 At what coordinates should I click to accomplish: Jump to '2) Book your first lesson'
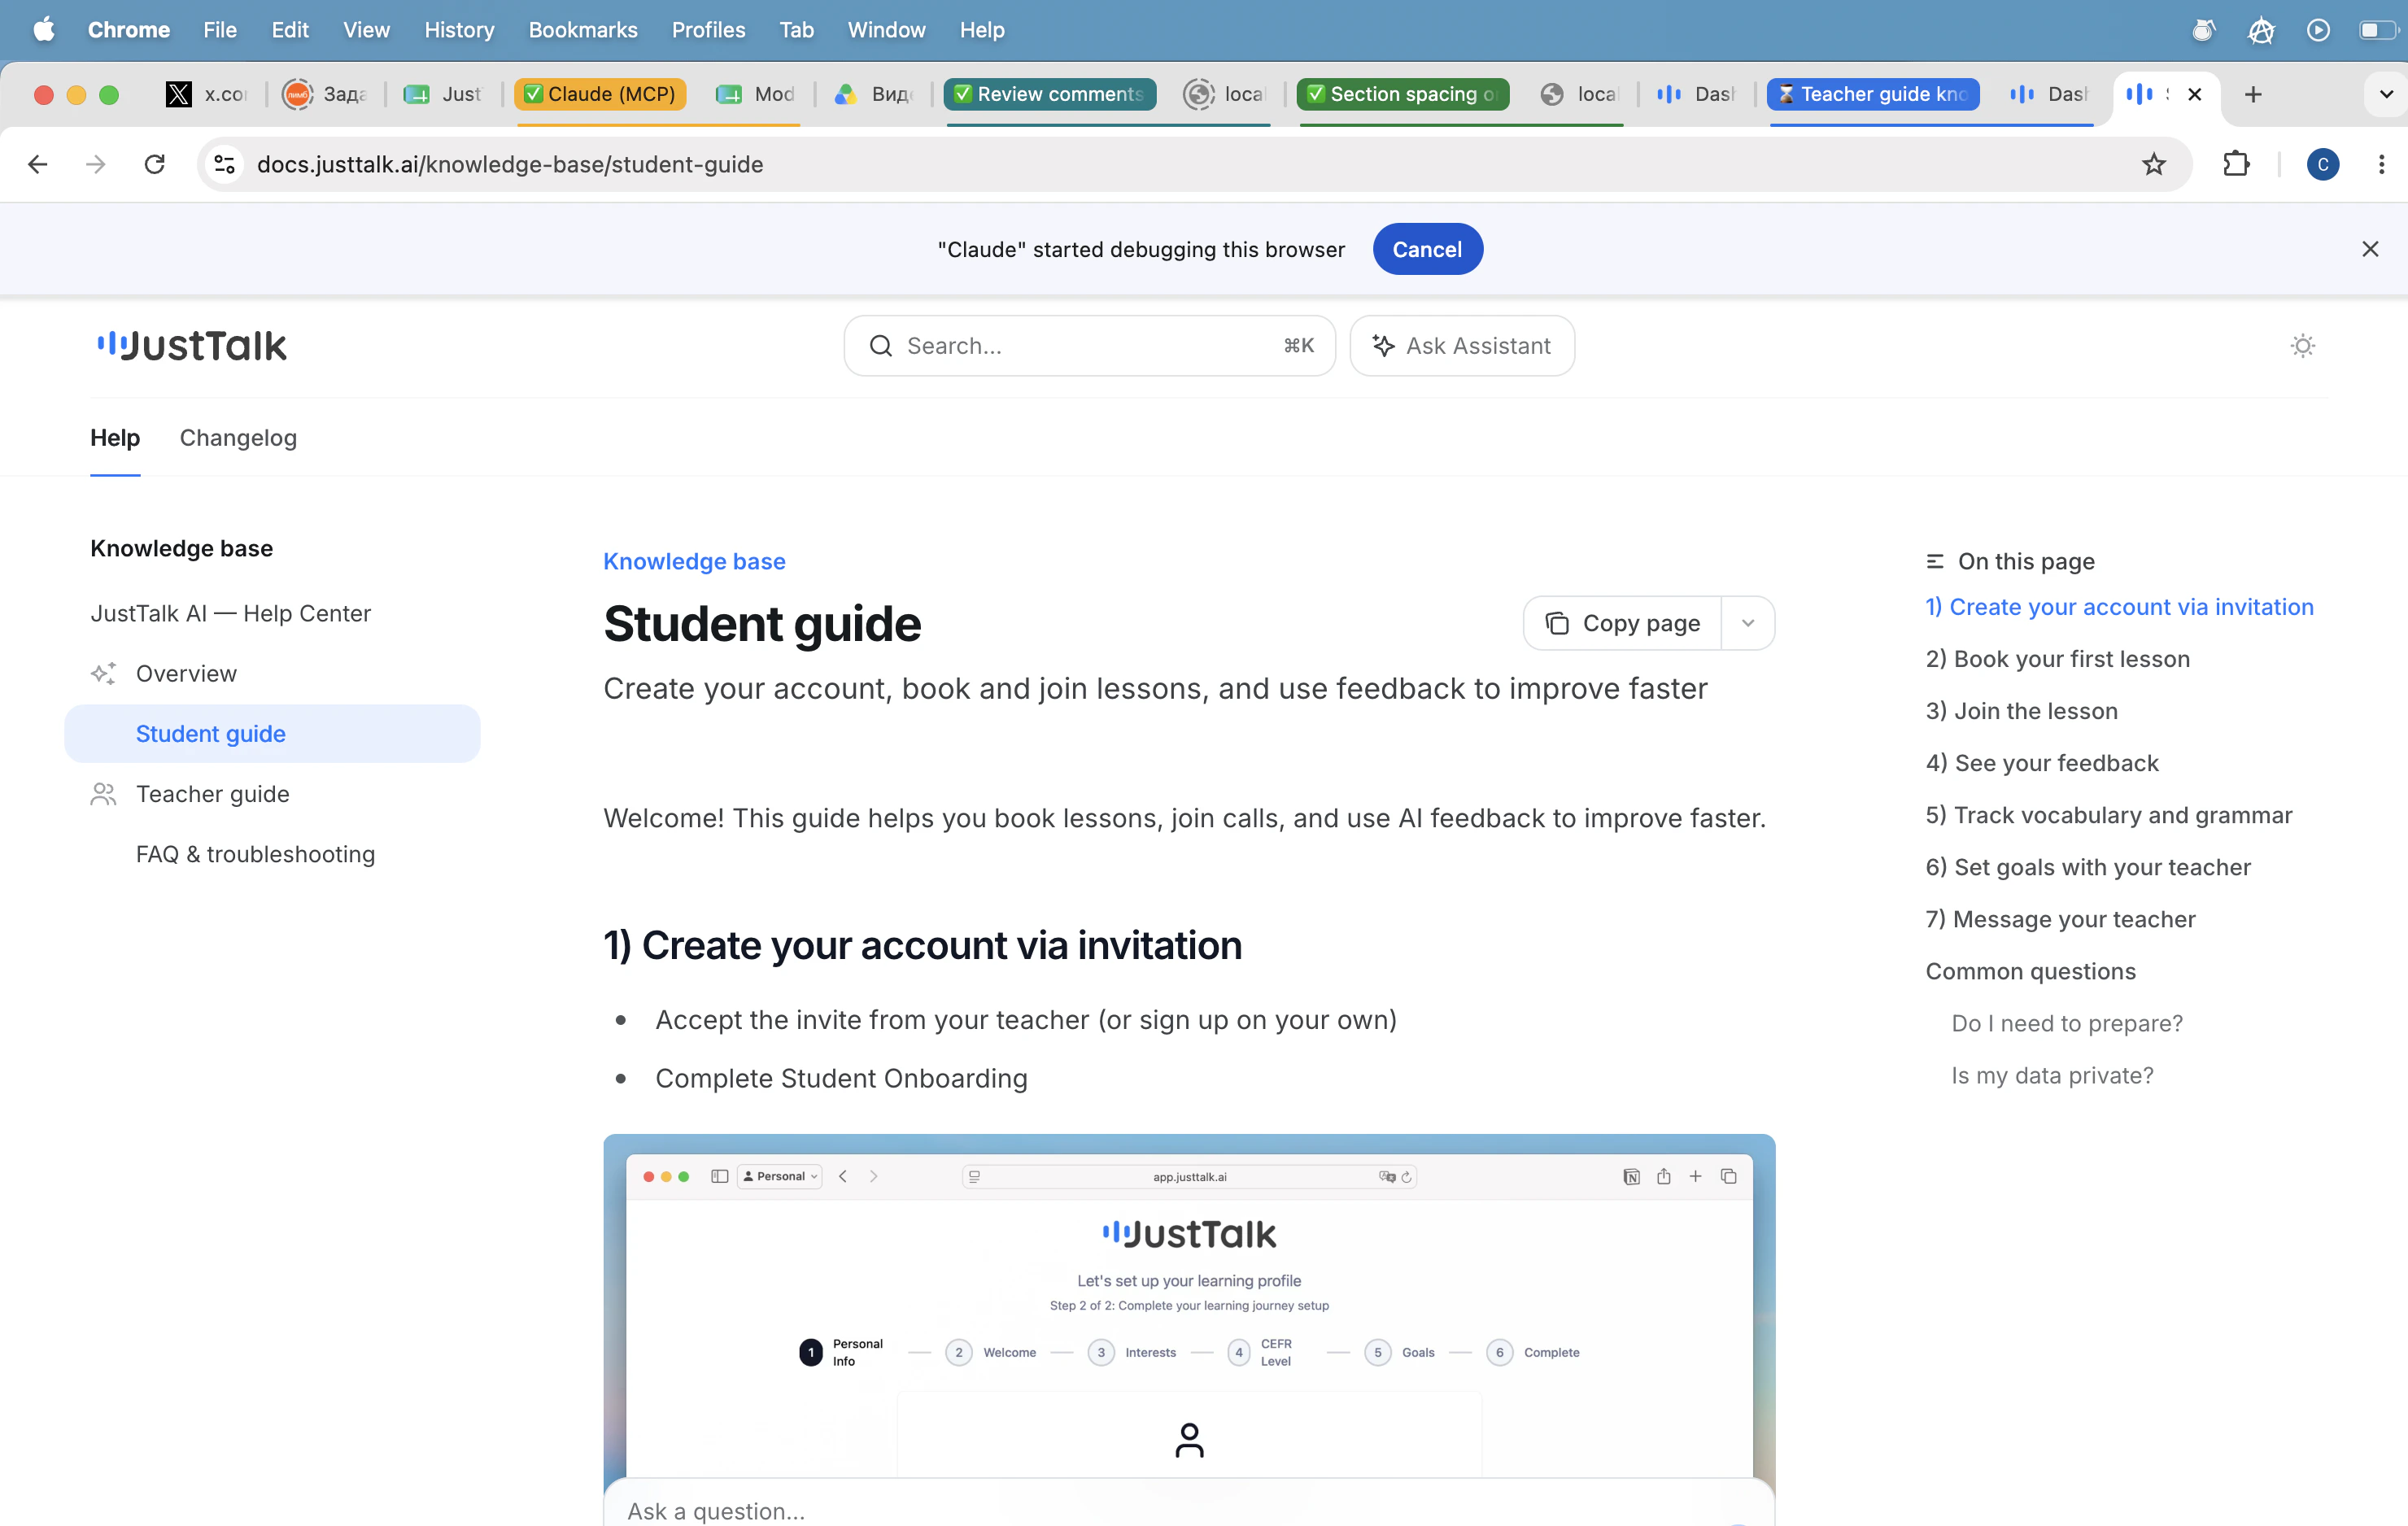point(2057,659)
